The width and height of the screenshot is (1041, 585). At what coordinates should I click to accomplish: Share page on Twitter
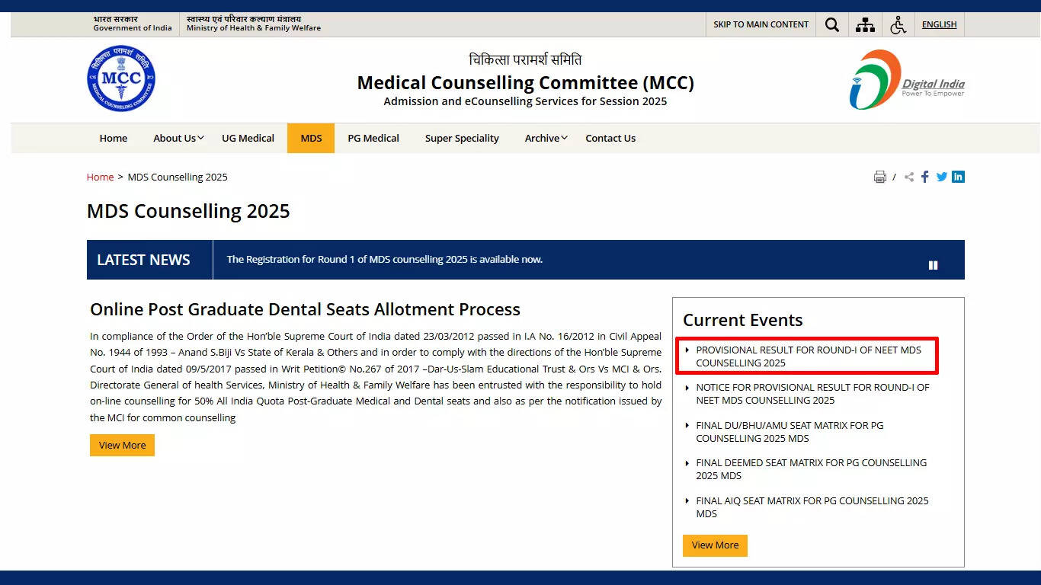(x=942, y=177)
